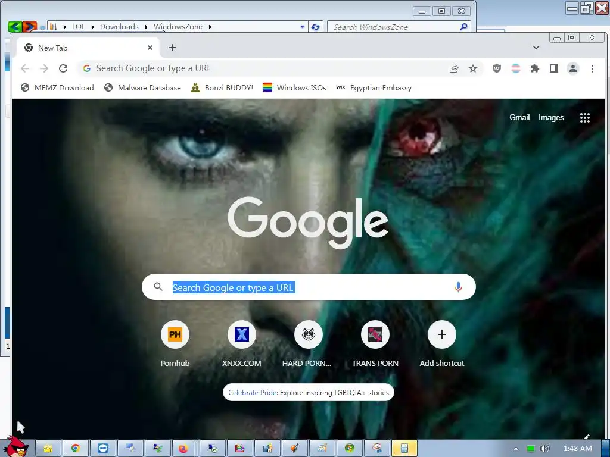Screen dimensions: 610x457
Task: Open the Bonzi BUDDY! bookmark
Action: [x=222, y=88]
